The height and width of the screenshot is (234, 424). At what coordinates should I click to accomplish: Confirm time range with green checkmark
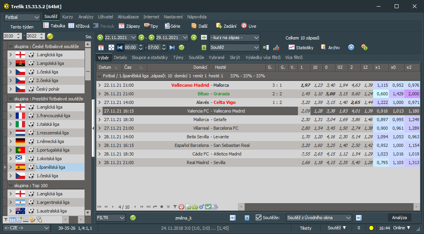181,48
